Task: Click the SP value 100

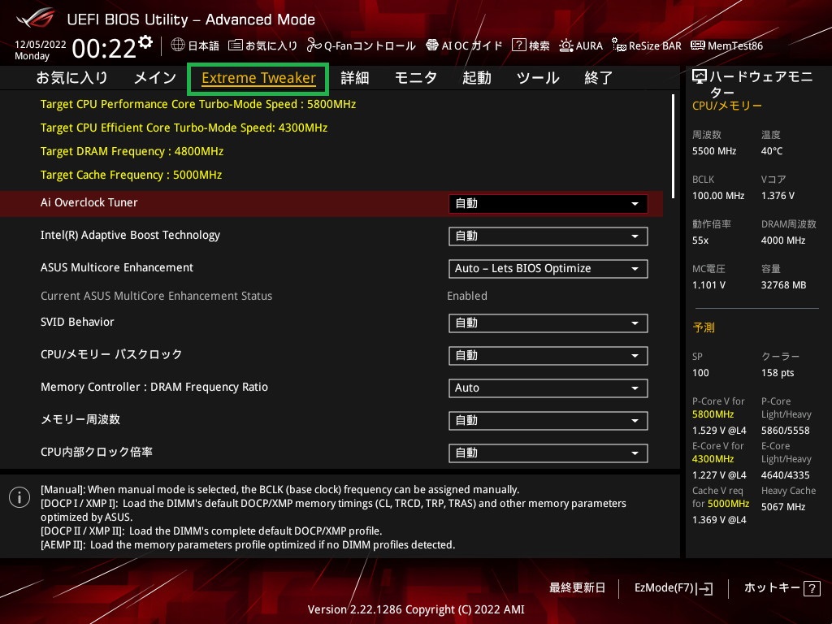Action: click(700, 373)
